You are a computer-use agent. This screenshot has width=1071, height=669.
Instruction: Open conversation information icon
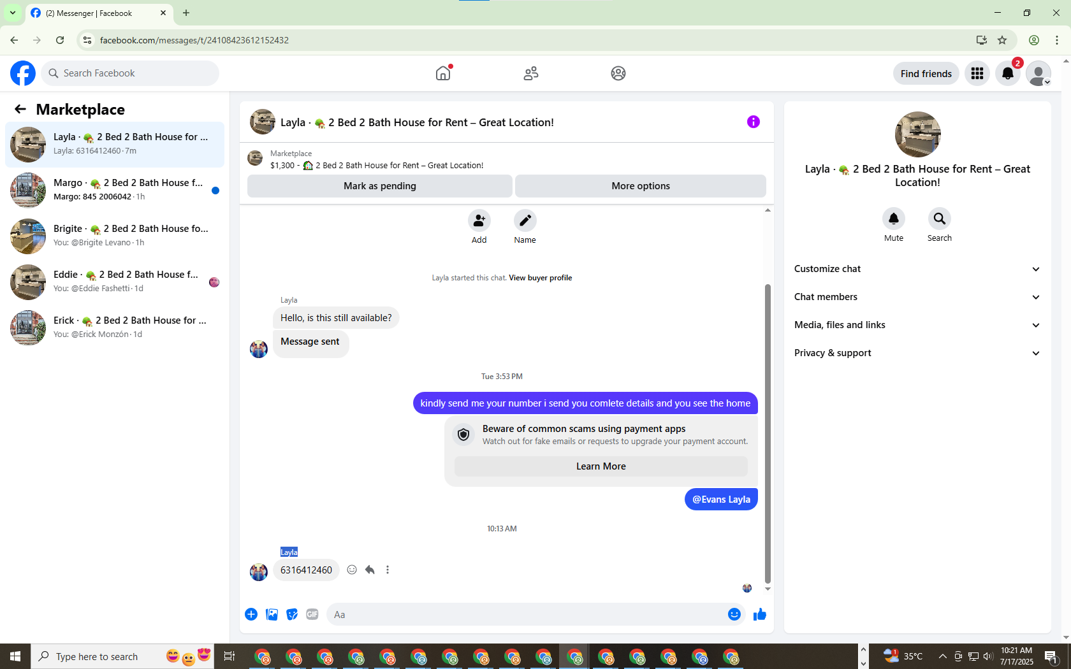(754, 122)
